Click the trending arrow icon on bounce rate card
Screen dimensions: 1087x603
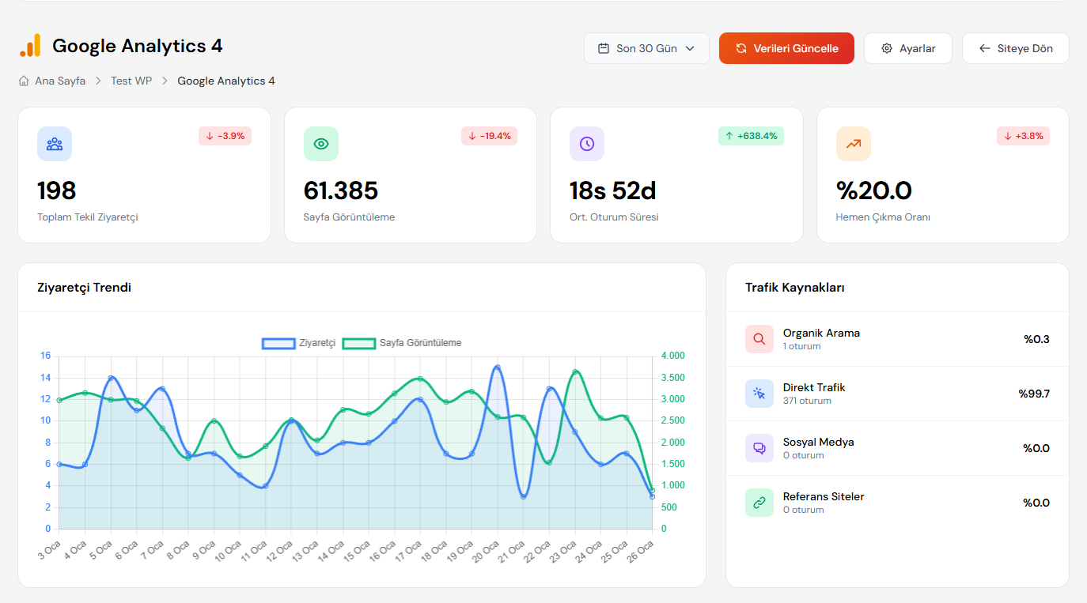(x=853, y=144)
